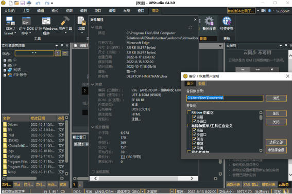Click the open folder icon in title bar
Image resolution: width=292 pixels, height=194 pixels.
(x=16, y=3)
